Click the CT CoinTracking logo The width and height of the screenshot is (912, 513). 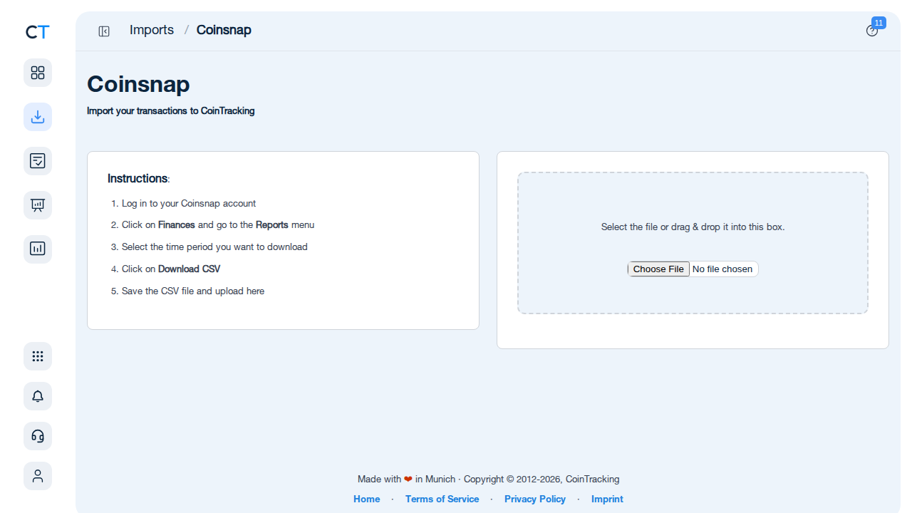coord(38,32)
